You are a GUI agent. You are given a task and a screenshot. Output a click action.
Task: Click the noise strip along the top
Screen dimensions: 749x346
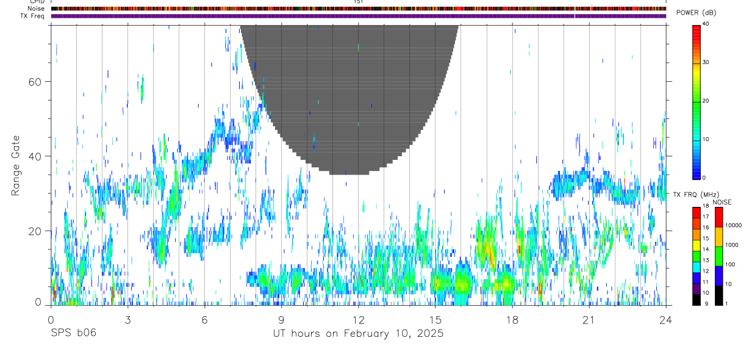pyautogui.click(x=358, y=9)
